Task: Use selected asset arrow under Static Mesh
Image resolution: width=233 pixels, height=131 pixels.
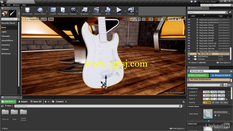Action: (x=216, y=116)
